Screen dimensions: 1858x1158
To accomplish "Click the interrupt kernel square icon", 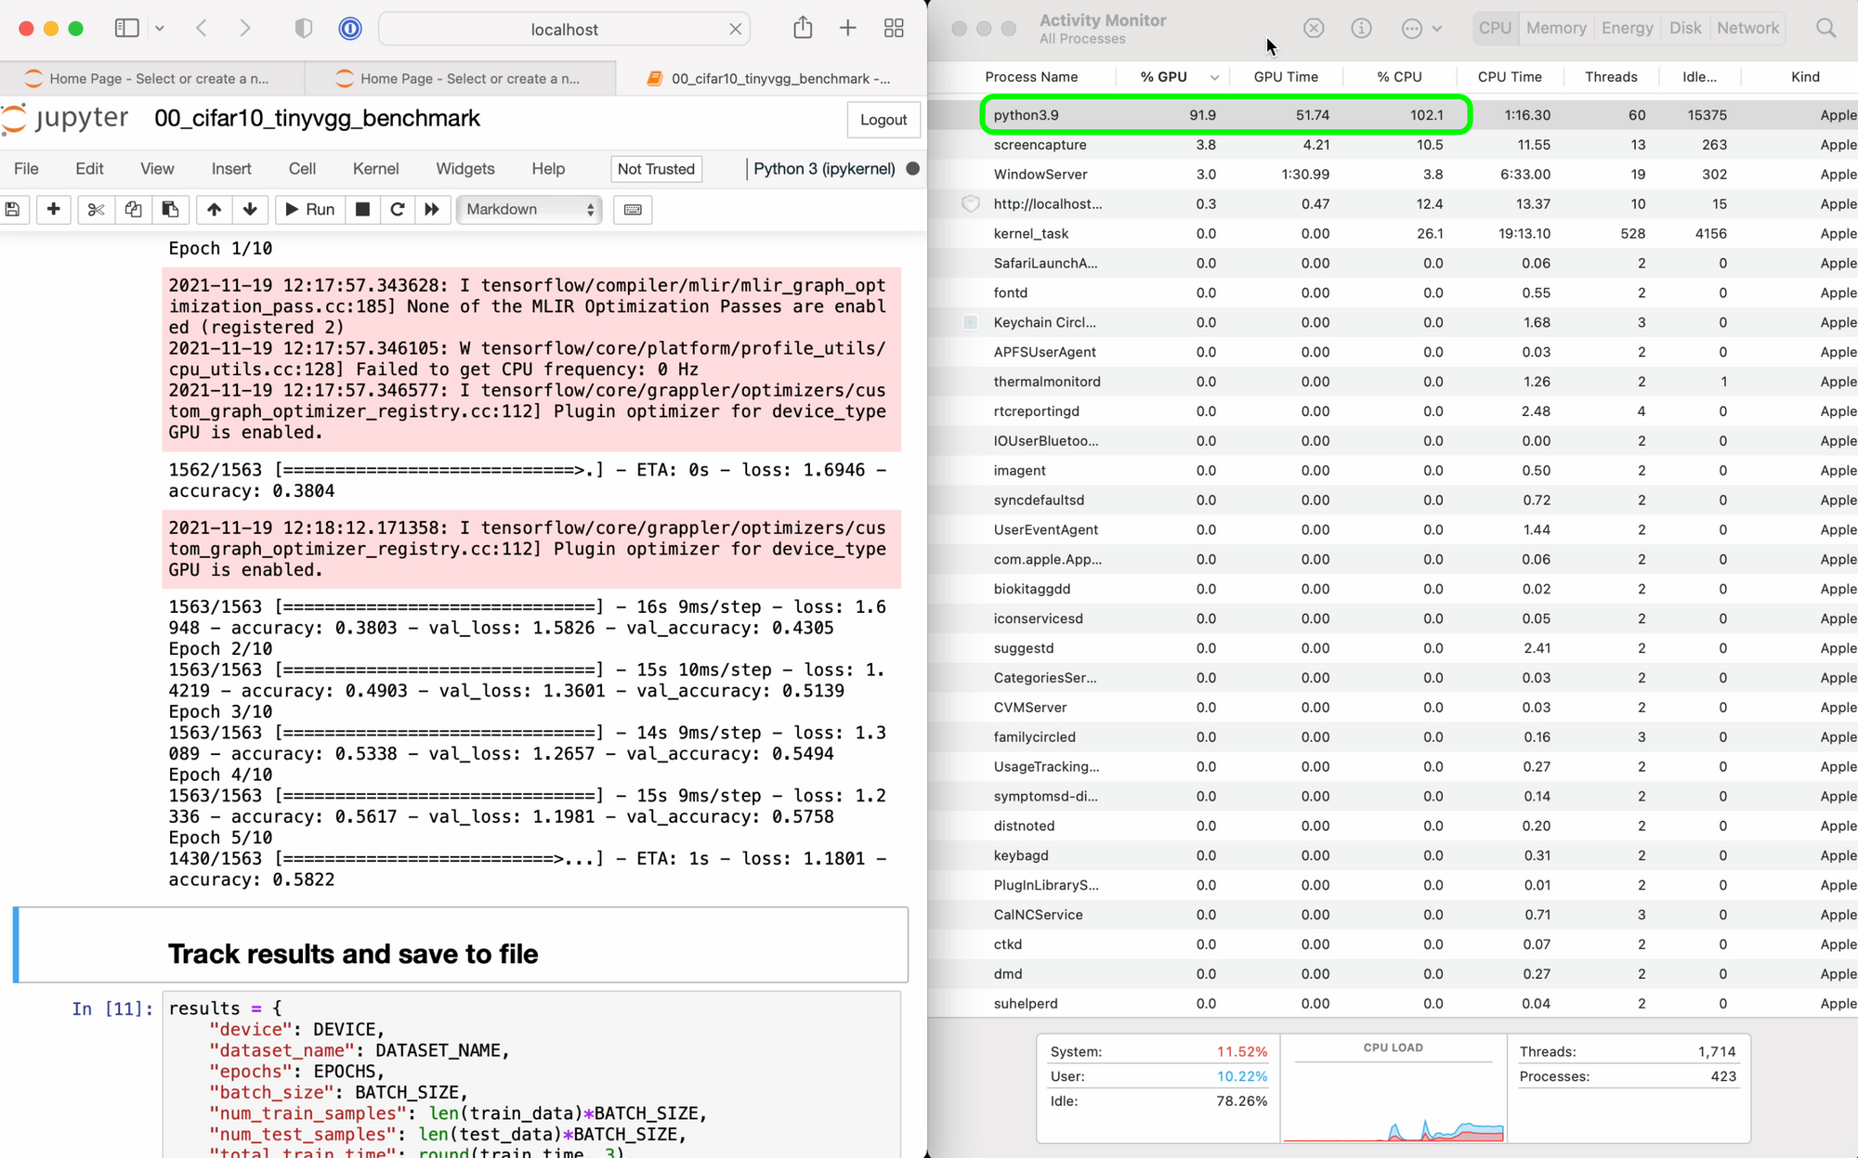I will [x=361, y=208].
